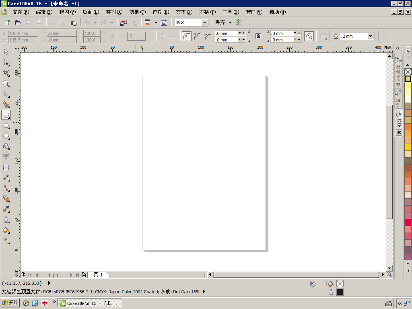
Task: Select the Text tool 字
Action: 6,157
